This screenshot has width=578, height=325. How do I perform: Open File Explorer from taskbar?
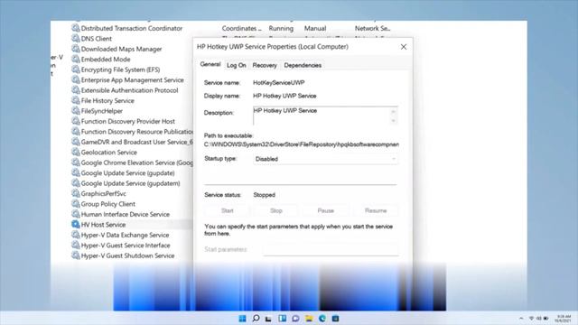(309, 319)
